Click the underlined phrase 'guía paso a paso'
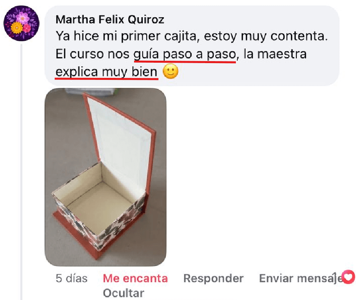 184,55
